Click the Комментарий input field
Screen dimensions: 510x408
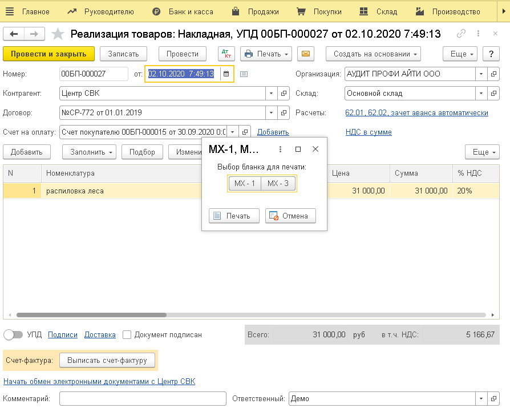pos(144,398)
